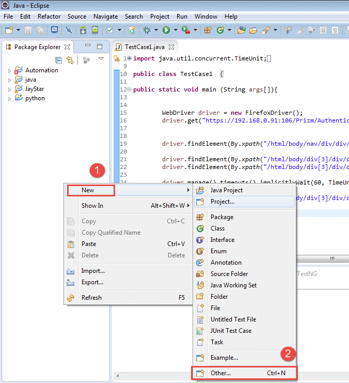Click the New wizard toolbar icon
349x383 pixels.
[x=9, y=30]
